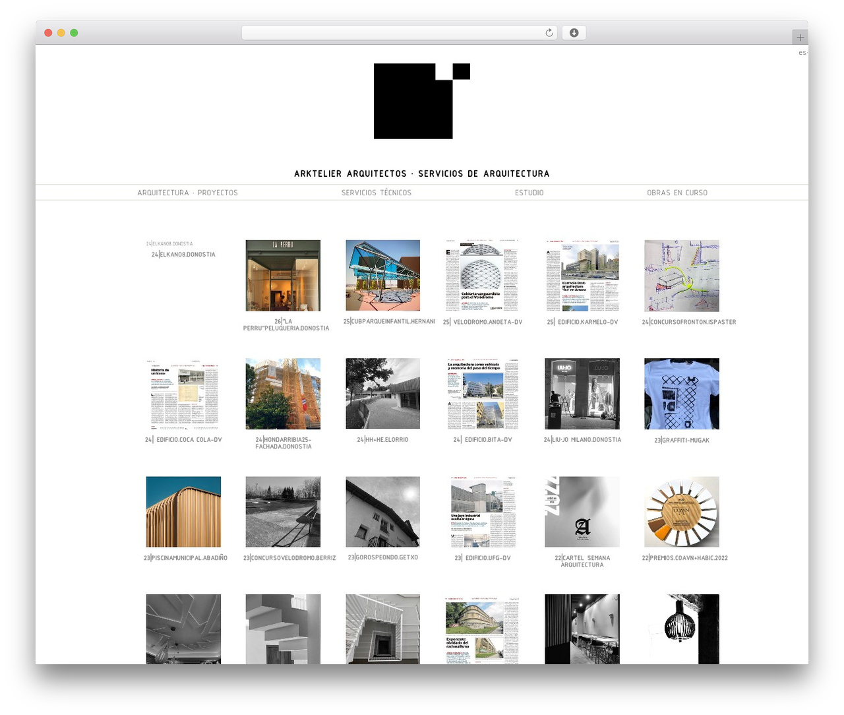Open the Cartel Semana Arquitectura poster thumbnail
This screenshot has height=715, width=844.
[582, 512]
